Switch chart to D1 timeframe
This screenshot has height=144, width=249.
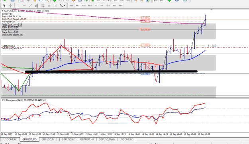pyautogui.click(x=108, y=6)
